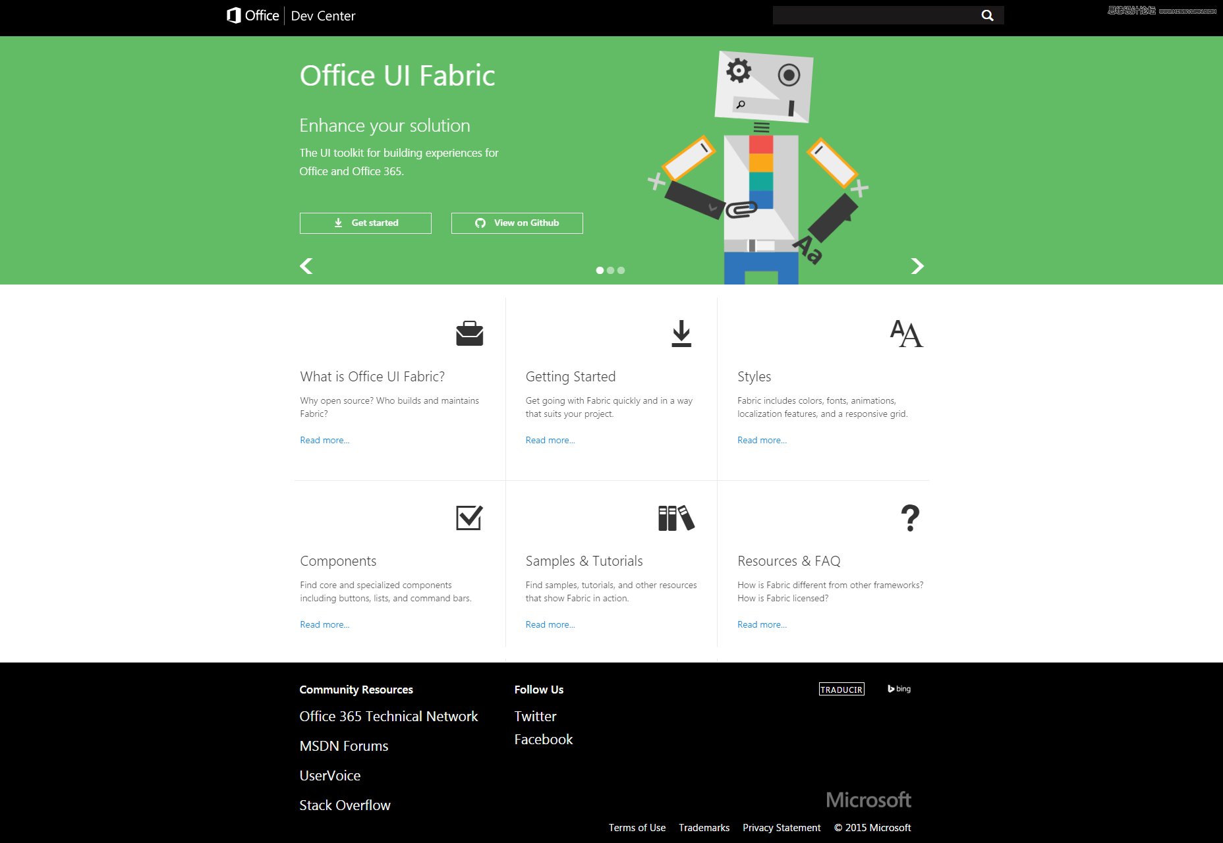The height and width of the screenshot is (843, 1223).
Task: Open the Components heading
Action: pyautogui.click(x=338, y=561)
